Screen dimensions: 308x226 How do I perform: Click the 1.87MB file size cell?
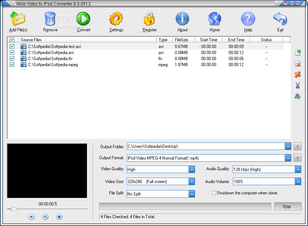[x=181, y=65]
